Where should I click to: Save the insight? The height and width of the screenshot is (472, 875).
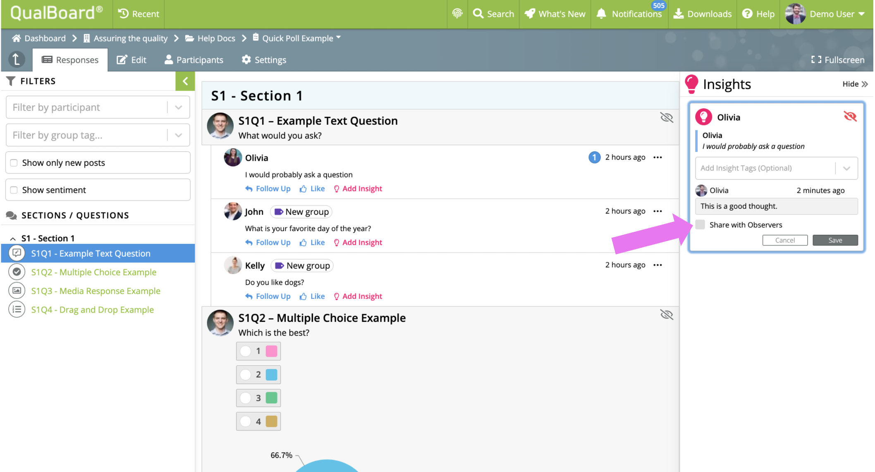coord(835,240)
